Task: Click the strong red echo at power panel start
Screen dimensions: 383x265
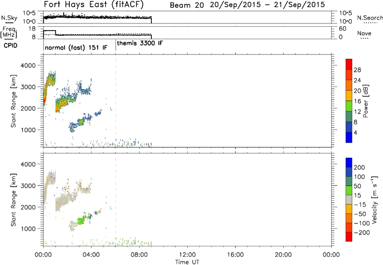Action: 45,99
